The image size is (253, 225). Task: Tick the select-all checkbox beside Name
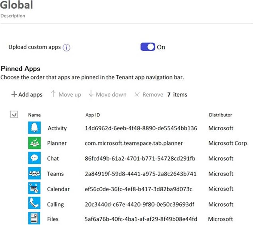point(14,115)
